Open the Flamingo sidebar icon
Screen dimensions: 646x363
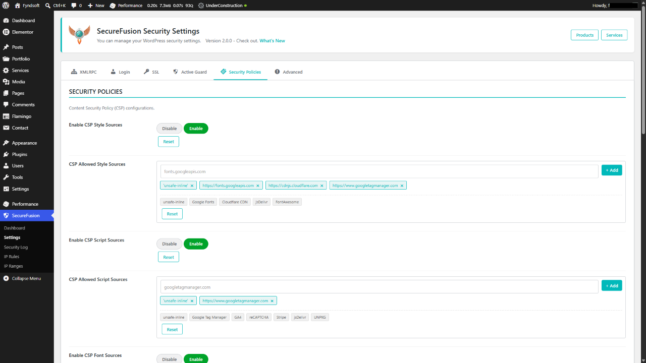(x=6, y=116)
